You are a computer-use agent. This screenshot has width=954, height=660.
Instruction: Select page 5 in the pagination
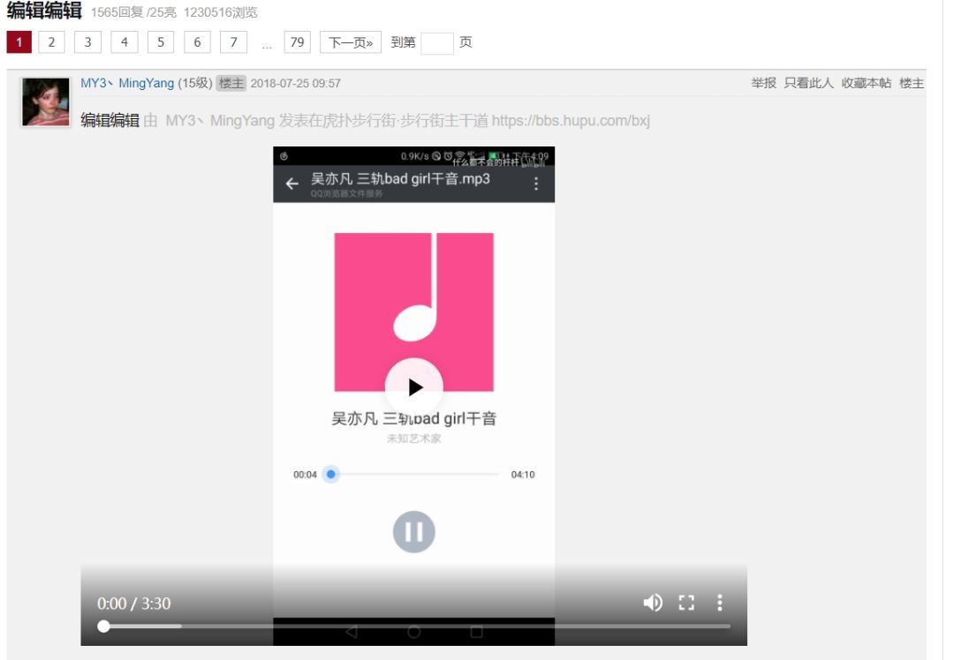click(x=161, y=42)
